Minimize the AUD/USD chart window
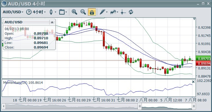This screenshot has width=212, height=112. (198, 4)
